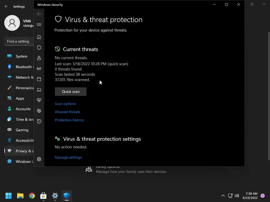
Task: Select Time & language in Settings
Action: pyautogui.click(x=19, y=119)
